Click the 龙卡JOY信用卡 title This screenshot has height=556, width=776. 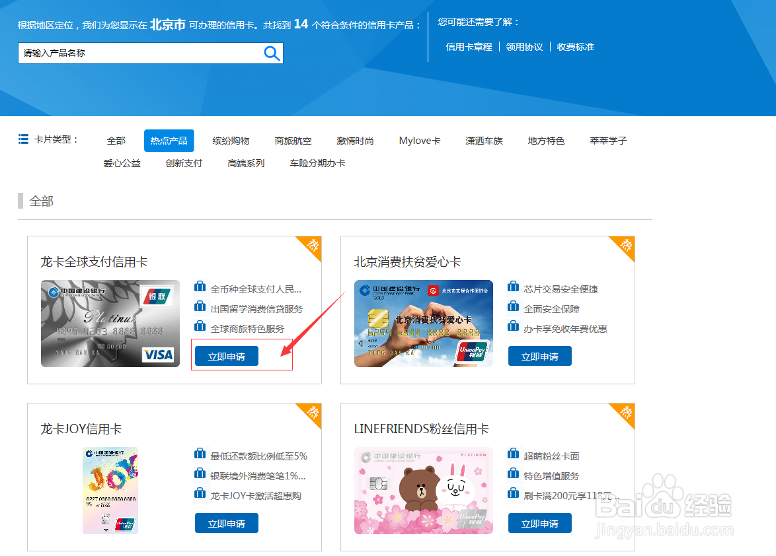point(81,429)
